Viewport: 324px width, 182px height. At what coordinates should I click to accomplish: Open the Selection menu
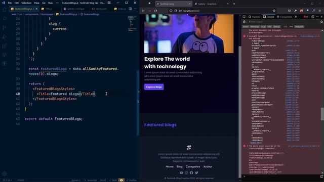point(26,3)
